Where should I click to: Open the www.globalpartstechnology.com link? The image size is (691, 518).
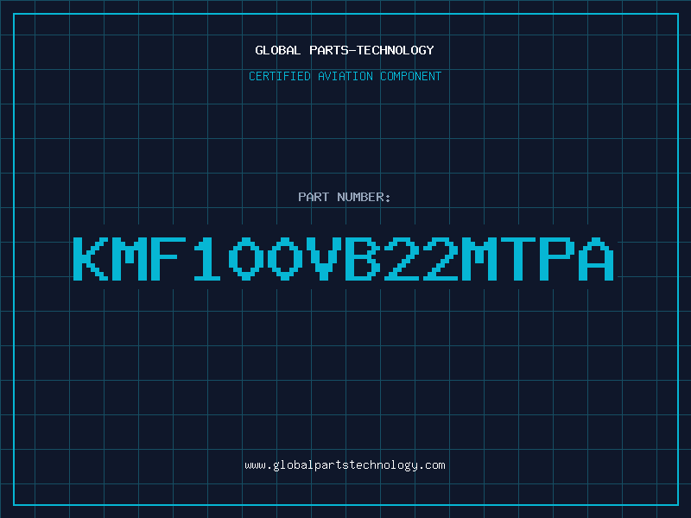[345, 465]
